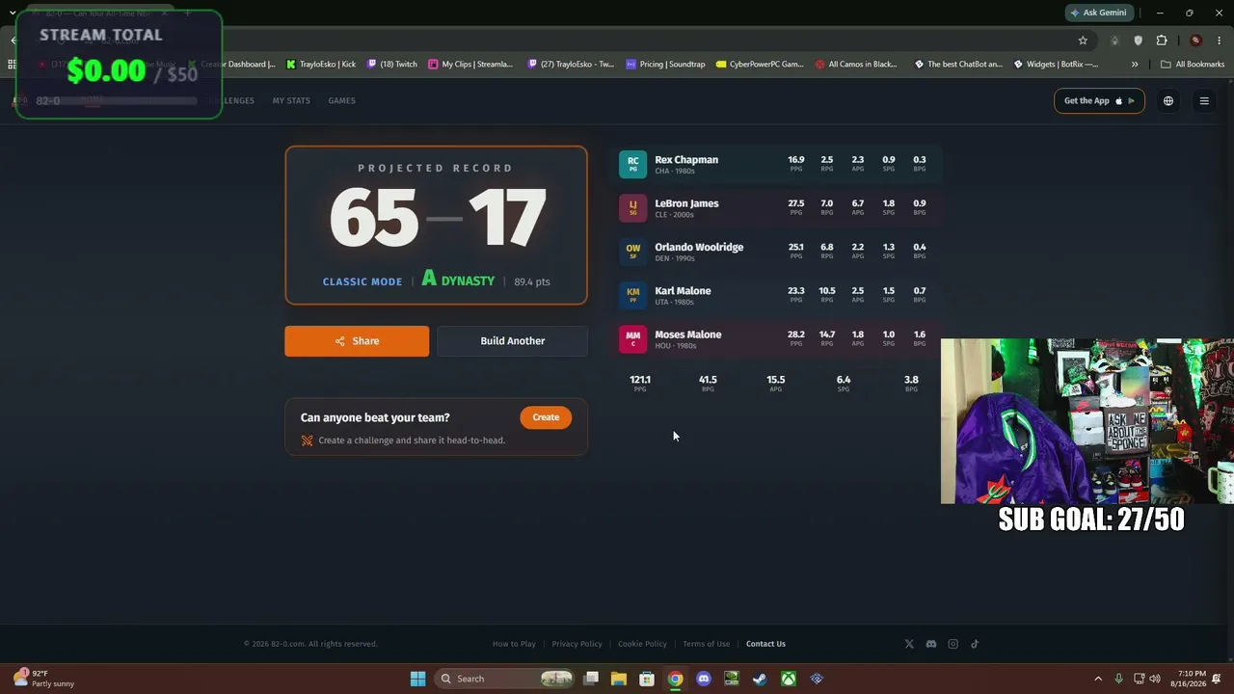The height and width of the screenshot is (694, 1234).
Task: Click the Ask Gemini button
Action: 1098,13
